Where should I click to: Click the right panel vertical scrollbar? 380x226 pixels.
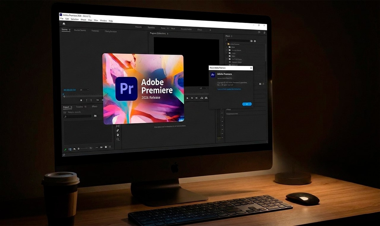coord(266,52)
